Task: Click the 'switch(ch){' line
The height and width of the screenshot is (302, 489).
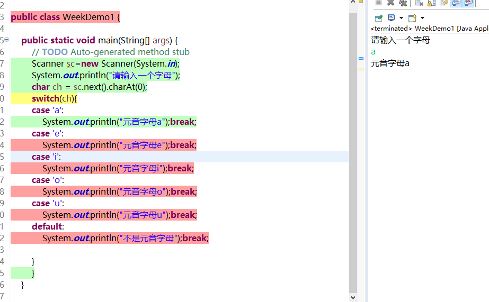Action: [54, 98]
